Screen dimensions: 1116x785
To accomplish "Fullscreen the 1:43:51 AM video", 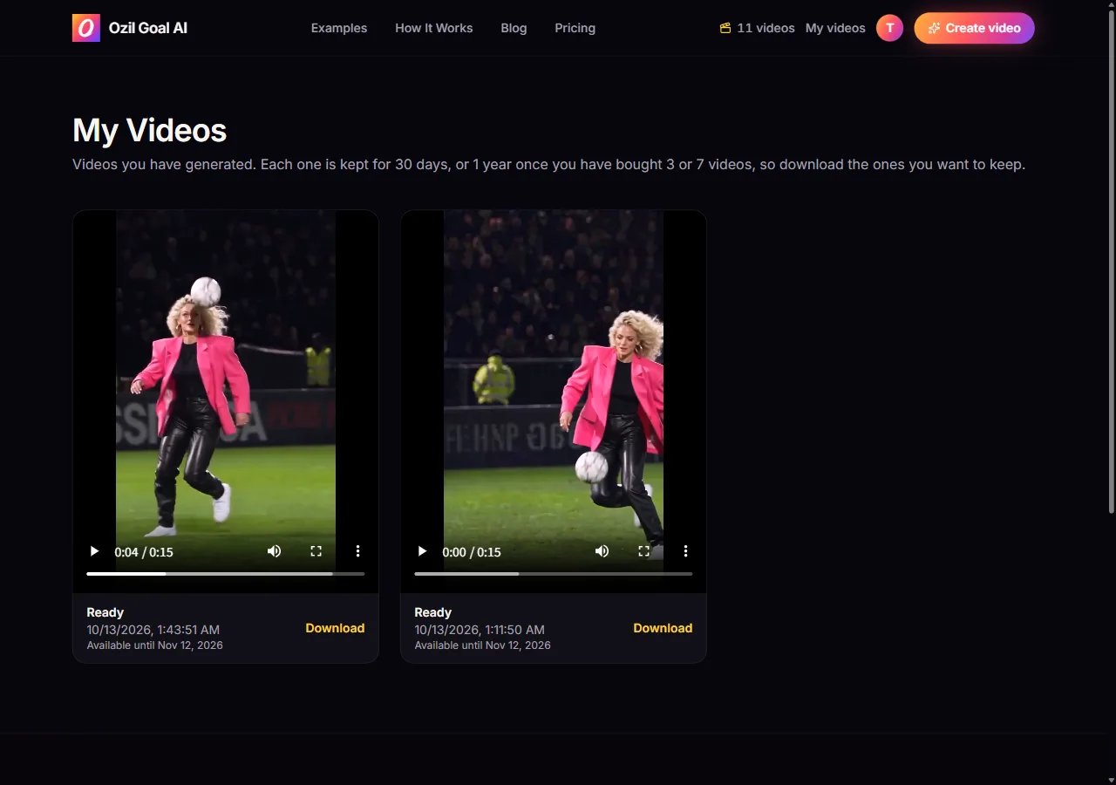I will 316,551.
